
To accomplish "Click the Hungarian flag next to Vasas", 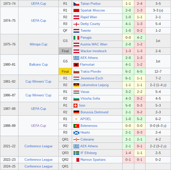I will point(76,92).
